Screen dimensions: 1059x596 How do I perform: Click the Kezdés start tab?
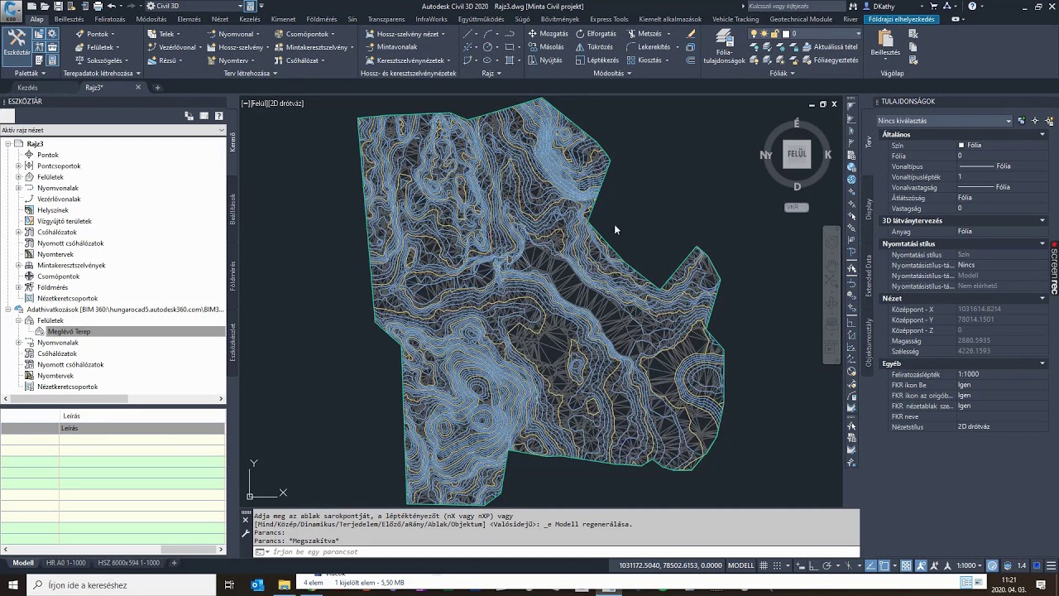[27, 88]
